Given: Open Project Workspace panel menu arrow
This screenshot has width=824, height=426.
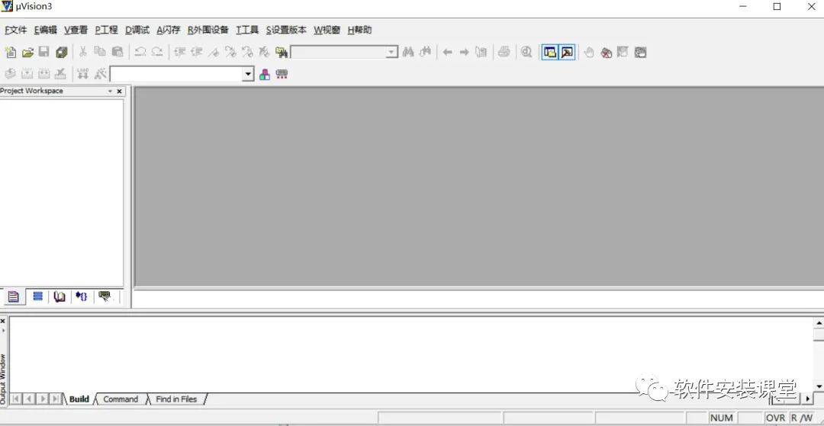Looking at the screenshot, I should 111,91.
